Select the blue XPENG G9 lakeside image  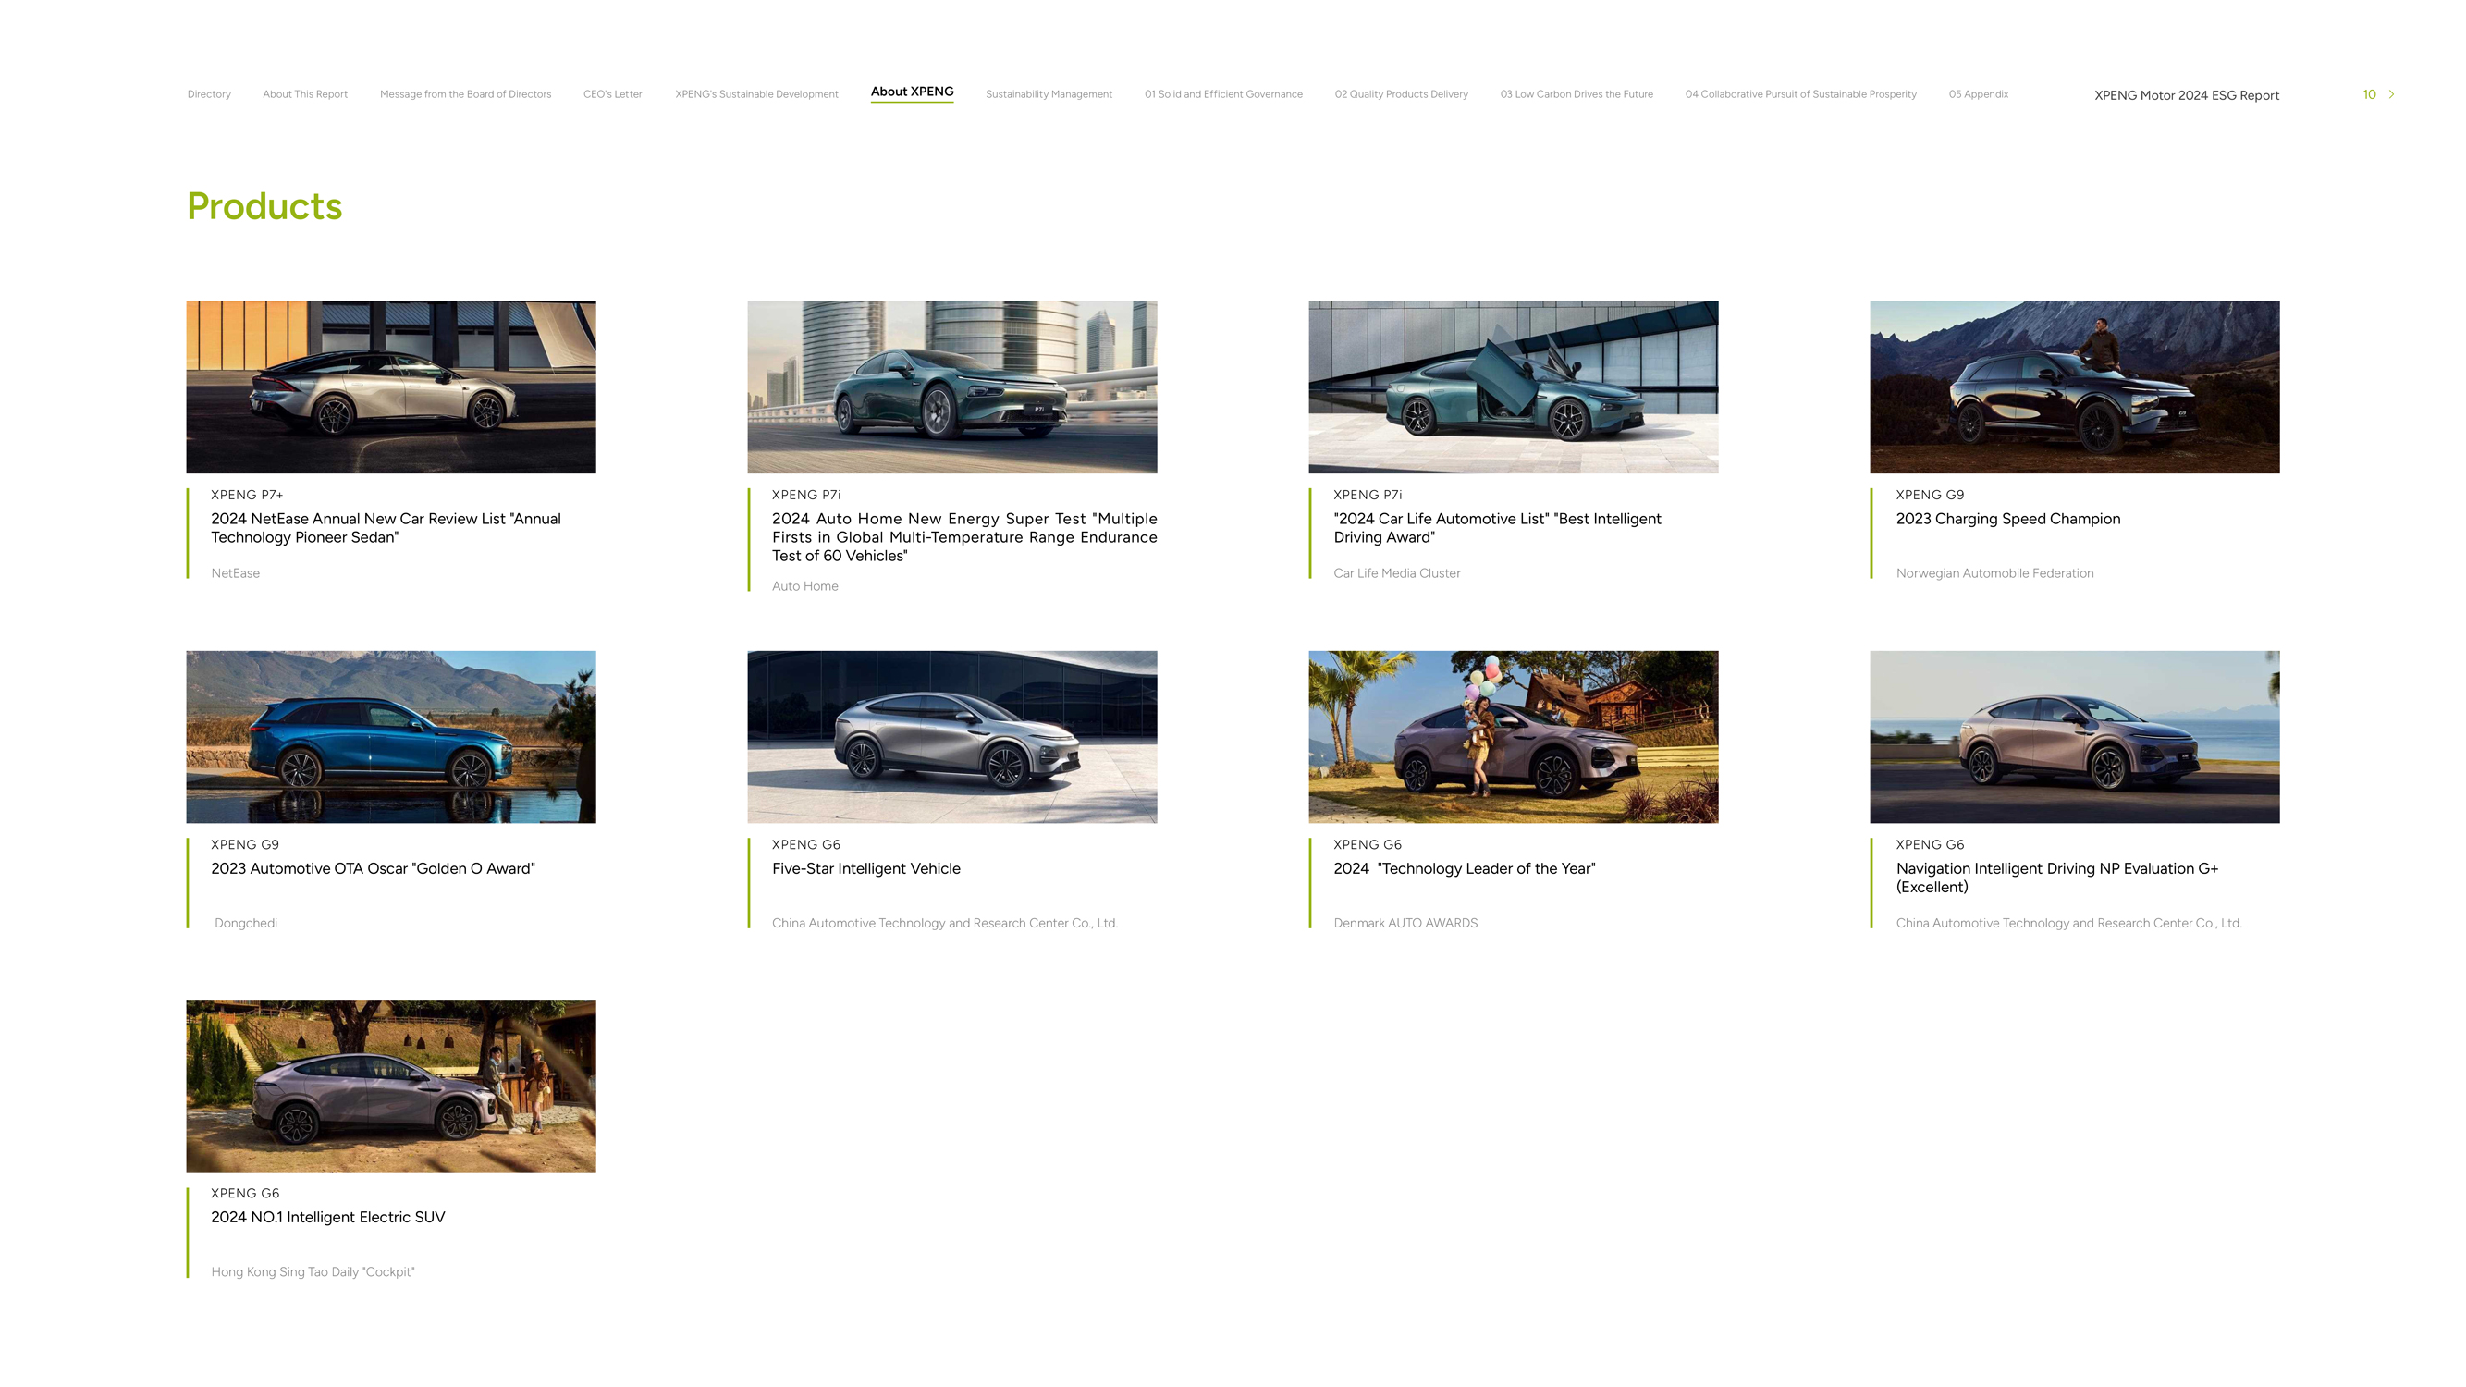[390, 736]
